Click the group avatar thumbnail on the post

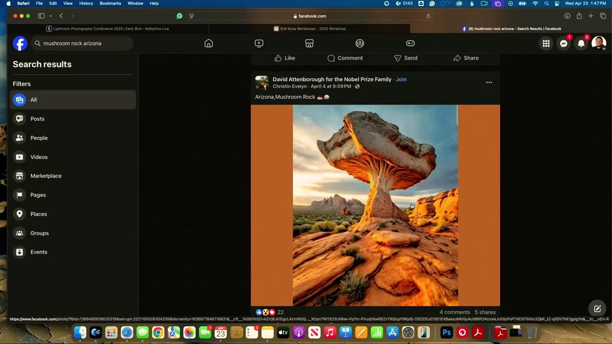click(262, 82)
